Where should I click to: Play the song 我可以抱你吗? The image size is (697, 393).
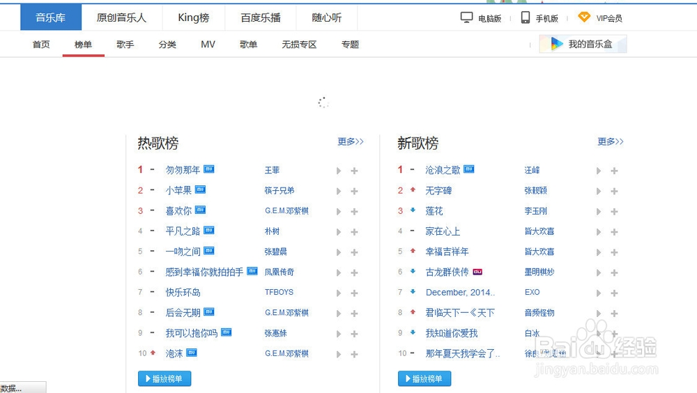[339, 334]
